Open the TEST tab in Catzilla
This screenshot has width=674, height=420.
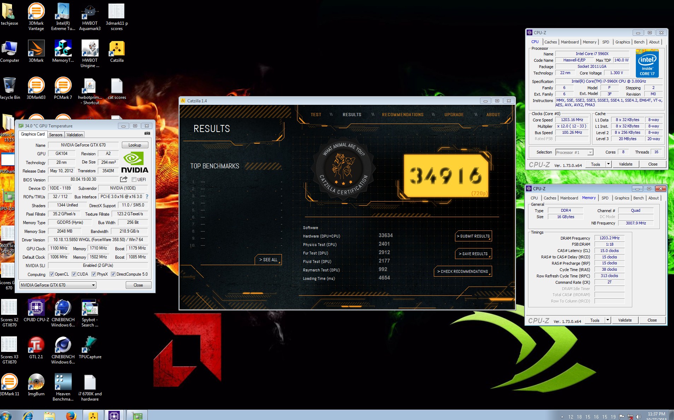(316, 115)
